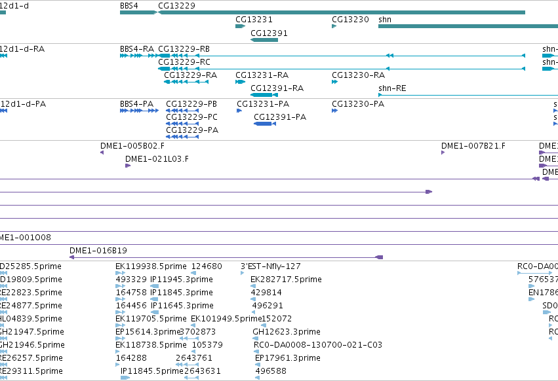Viewport: 558px width, 381px height.
Task: Click the EK118738.5prime EST label
Action: pos(151,345)
